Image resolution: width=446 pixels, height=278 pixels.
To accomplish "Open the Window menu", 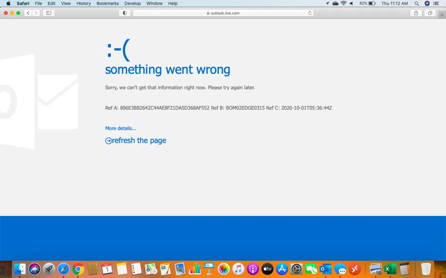I will pos(155,3).
